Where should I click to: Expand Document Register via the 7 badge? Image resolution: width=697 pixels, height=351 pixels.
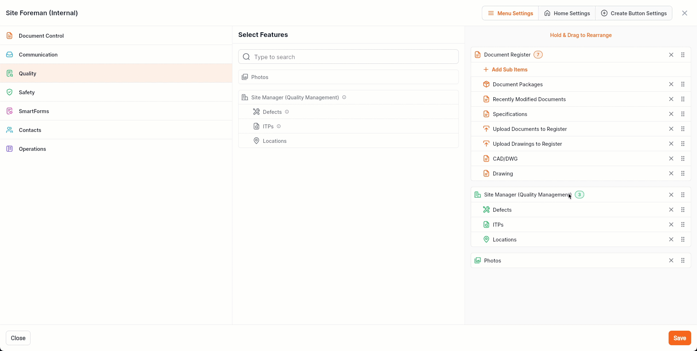pos(538,55)
